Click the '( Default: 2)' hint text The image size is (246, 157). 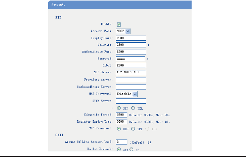click(140, 142)
